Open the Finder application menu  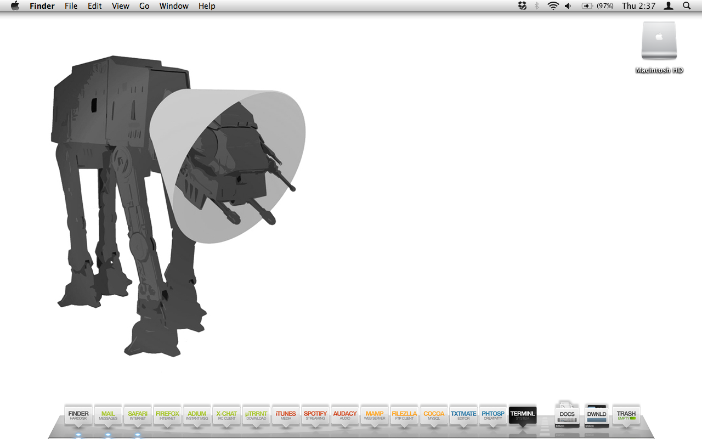[x=42, y=6]
